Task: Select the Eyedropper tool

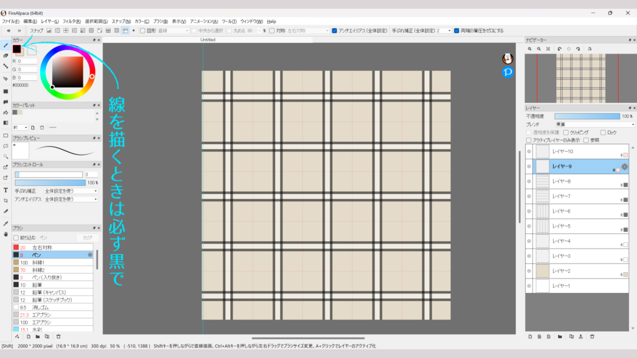Action: 6,223
